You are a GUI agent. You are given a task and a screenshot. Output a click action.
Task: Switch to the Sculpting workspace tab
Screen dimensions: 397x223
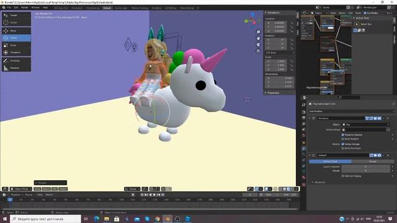pos(156,8)
